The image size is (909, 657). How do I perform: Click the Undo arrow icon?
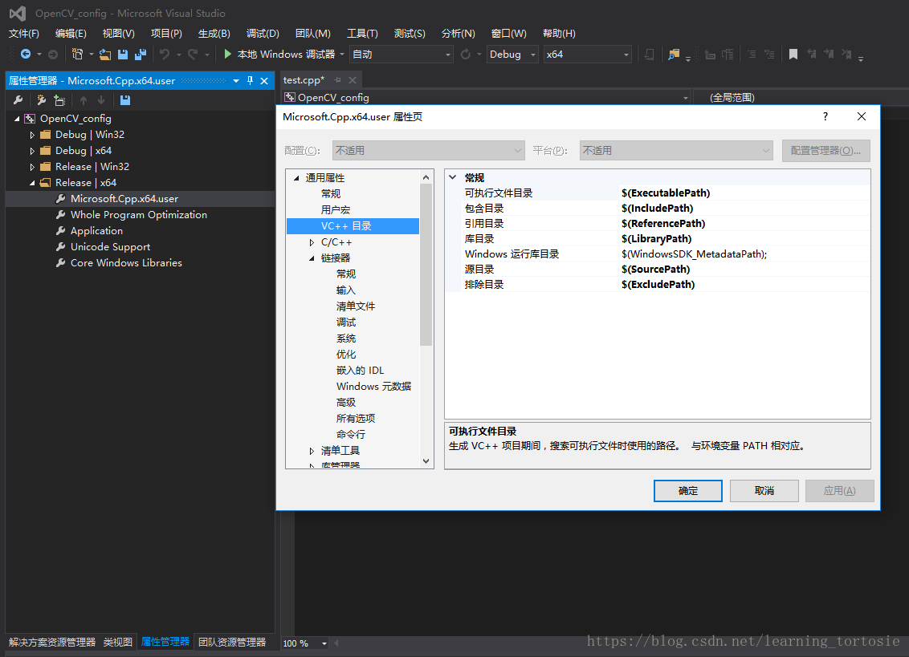click(x=165, y=55)
